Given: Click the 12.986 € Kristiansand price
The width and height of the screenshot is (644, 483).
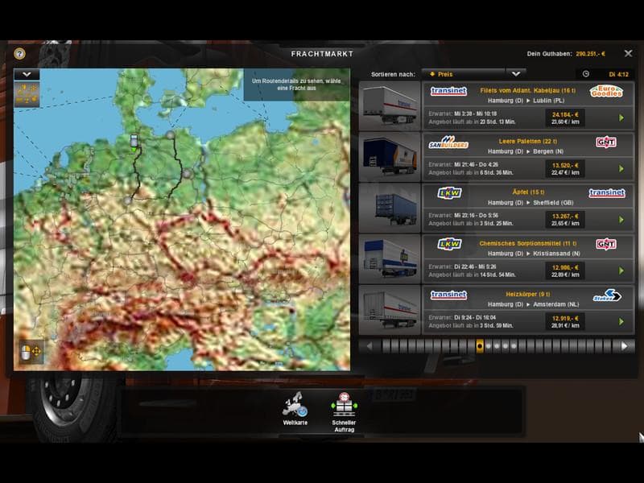Looking at the screenshot, I should [x=565, y=267].
